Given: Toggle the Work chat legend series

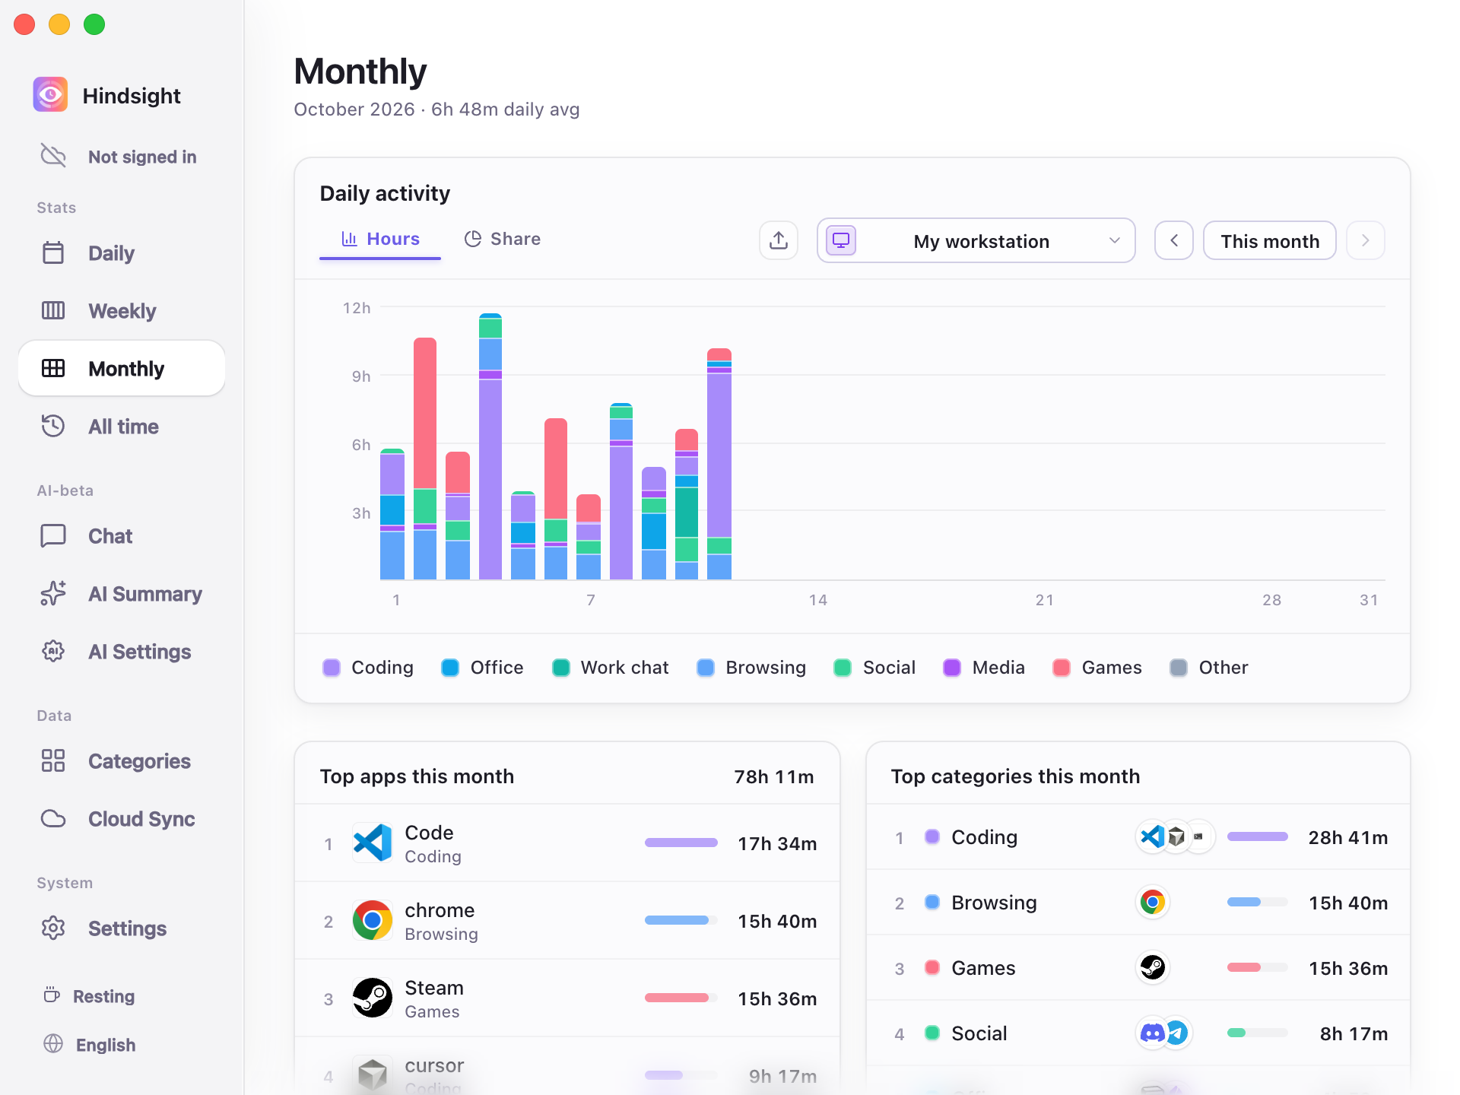Looking at the screenshot, I should [x=611, y=667].
